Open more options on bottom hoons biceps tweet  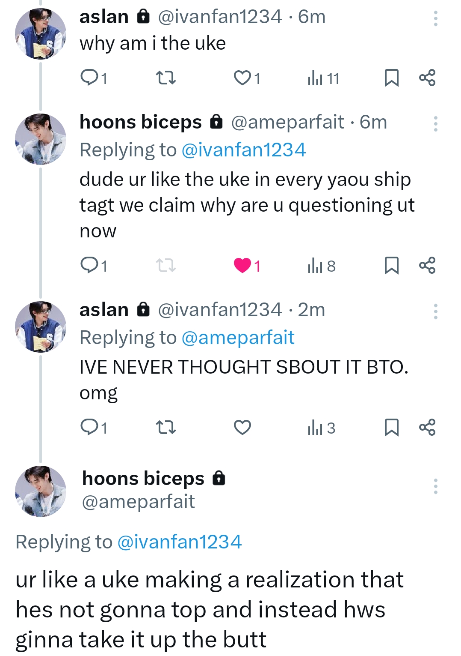435,486
